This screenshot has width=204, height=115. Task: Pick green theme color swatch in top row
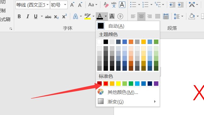click(x=156, y=42)
